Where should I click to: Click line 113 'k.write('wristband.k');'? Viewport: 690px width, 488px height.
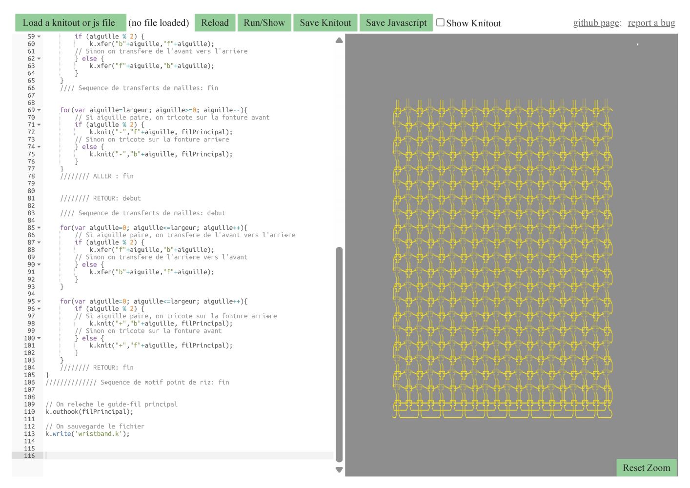tap(88, 434)
